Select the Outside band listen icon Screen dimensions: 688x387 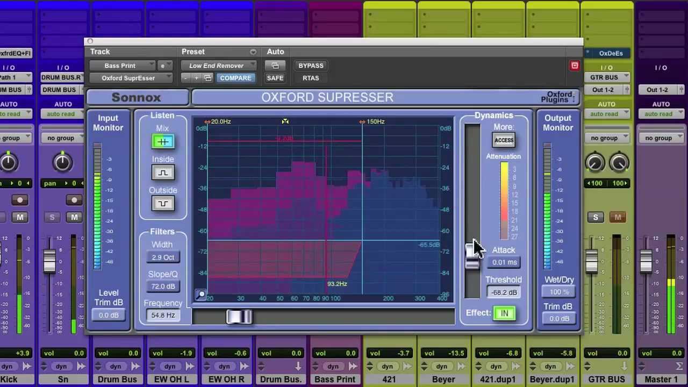pyautogui.click(x=162, y=203)
